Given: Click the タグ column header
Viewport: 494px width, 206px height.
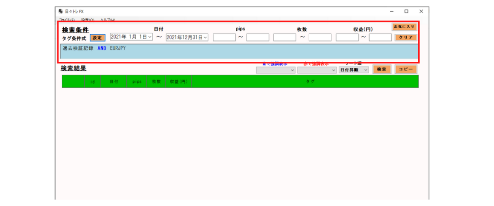Looking at the screenshot, I should coord(305,81).
